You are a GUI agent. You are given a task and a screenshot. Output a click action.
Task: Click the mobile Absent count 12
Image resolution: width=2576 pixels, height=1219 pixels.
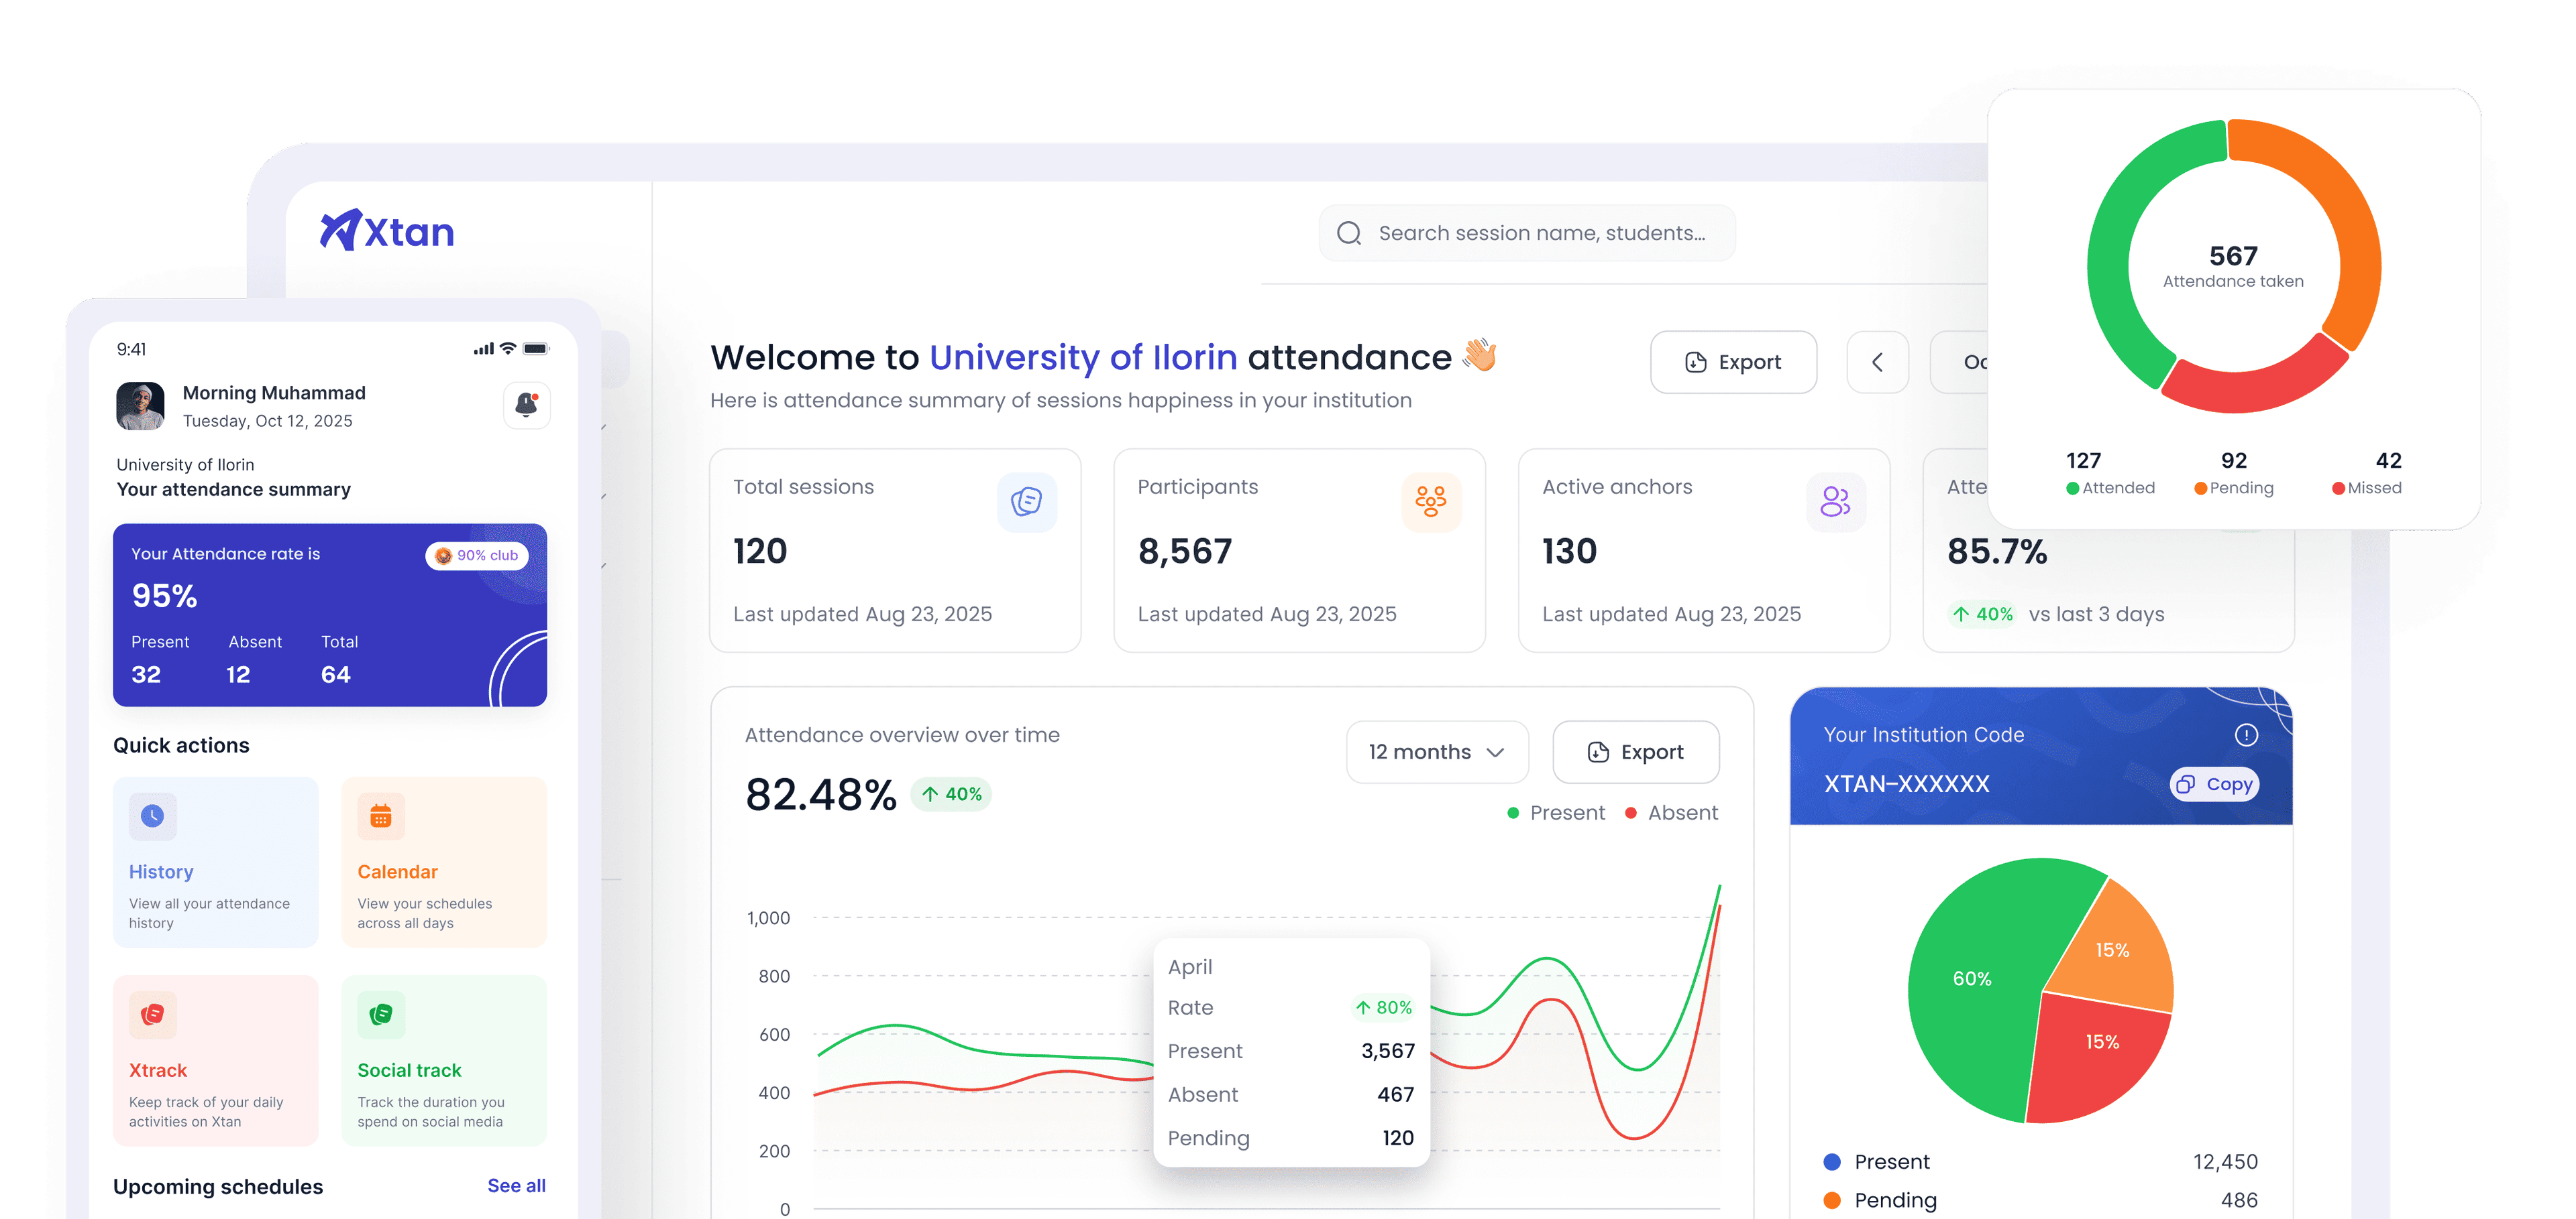pyautogui.click(x=238, y=674)
